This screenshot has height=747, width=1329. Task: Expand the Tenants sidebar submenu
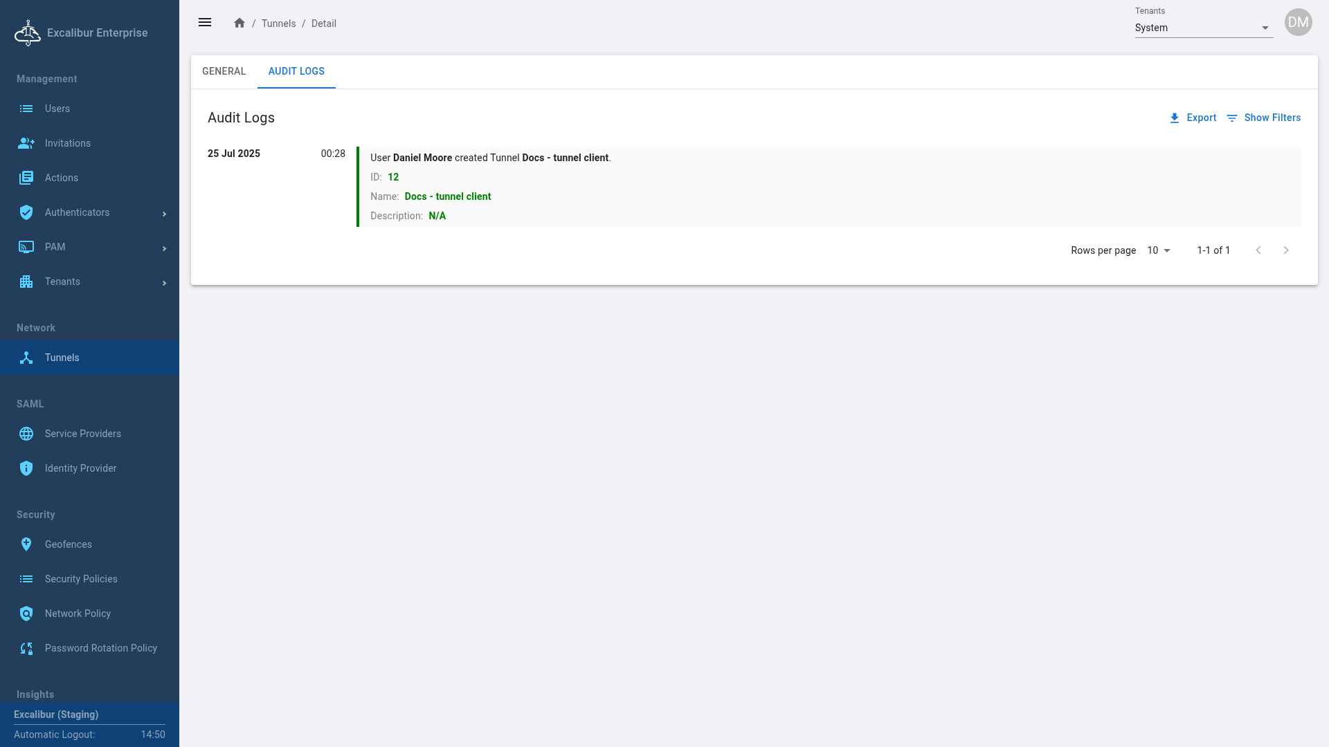(x=164, y=283)
